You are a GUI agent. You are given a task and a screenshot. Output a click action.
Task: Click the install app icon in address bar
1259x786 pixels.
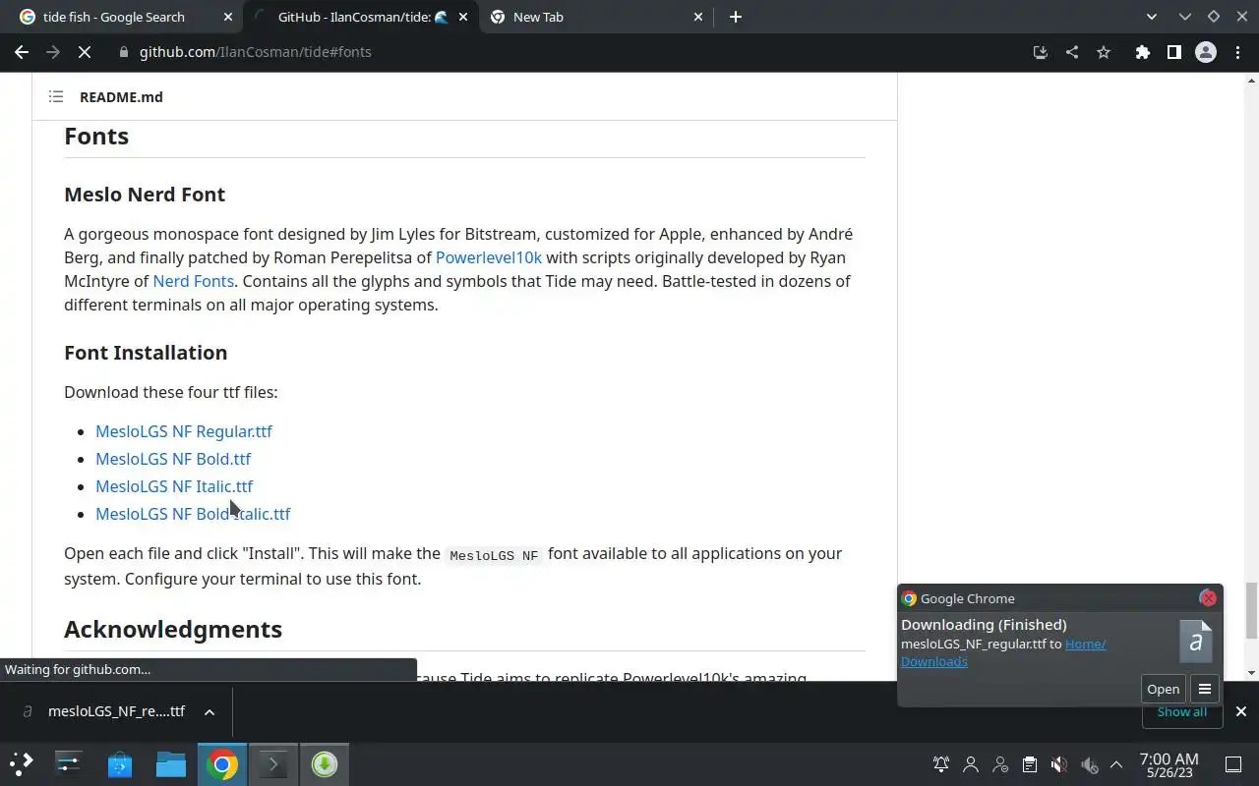pyautogui.click(x=1041, y=52)
